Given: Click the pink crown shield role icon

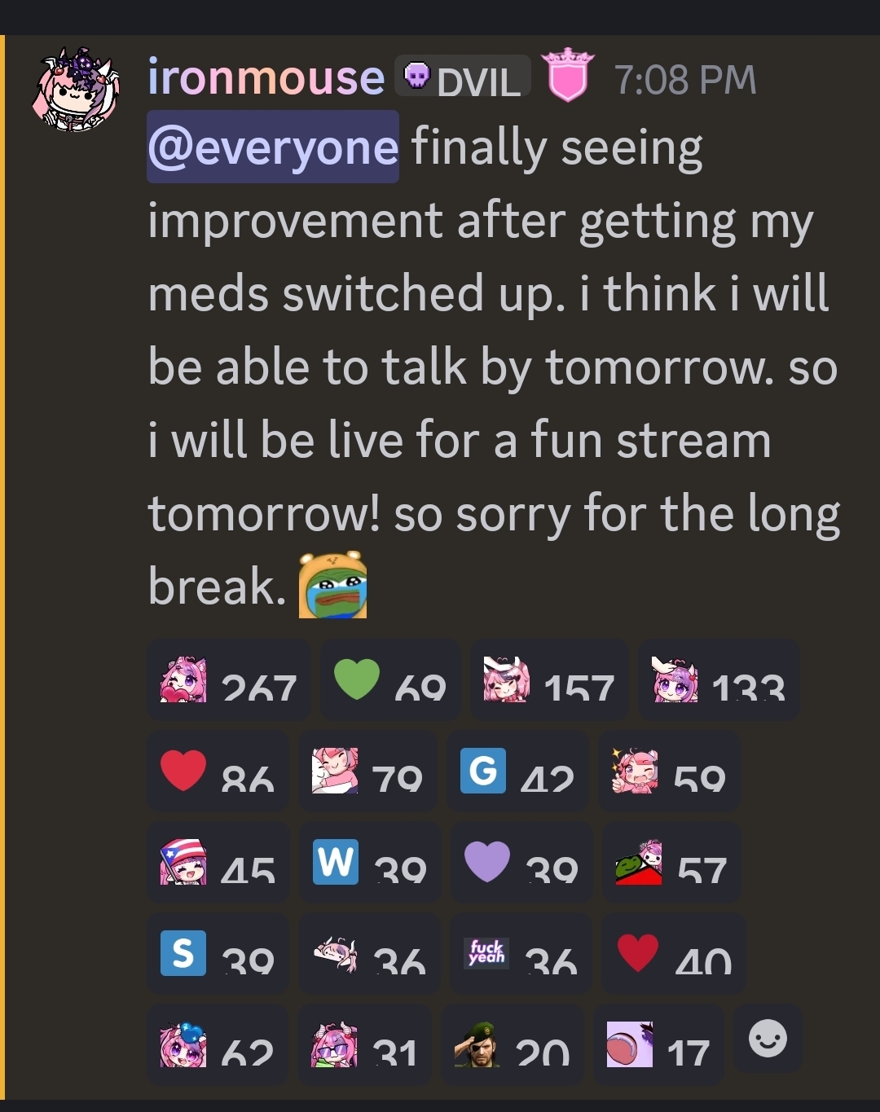Looking at the screenshot, I should click(x=568, y=76).
